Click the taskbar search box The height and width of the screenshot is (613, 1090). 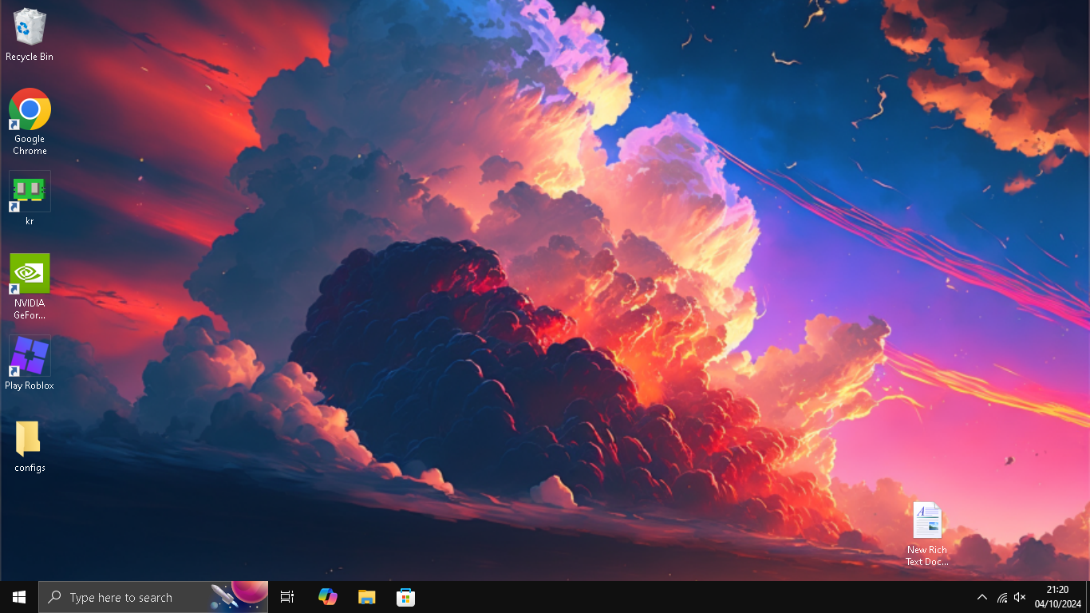pos(153,597)
